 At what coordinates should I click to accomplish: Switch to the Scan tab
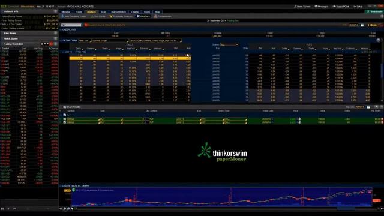[103, 12]
